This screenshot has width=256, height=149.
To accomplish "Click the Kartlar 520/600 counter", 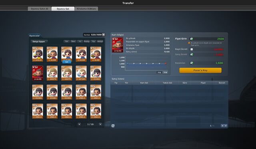I will pyautogui.click(x=94, y=35).
